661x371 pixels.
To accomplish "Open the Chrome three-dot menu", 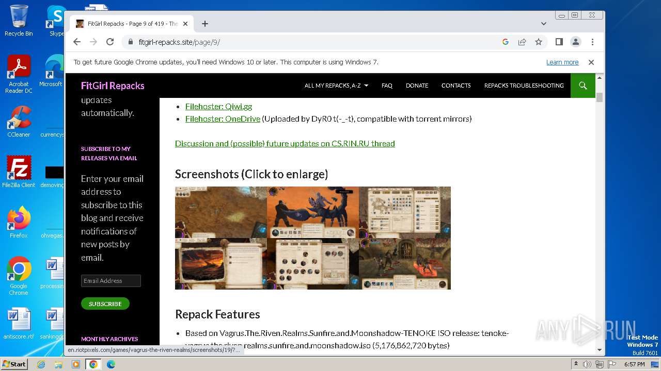I will point(592,42).
